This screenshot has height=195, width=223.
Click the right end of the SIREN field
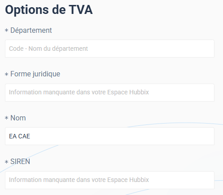coord(208,180)
